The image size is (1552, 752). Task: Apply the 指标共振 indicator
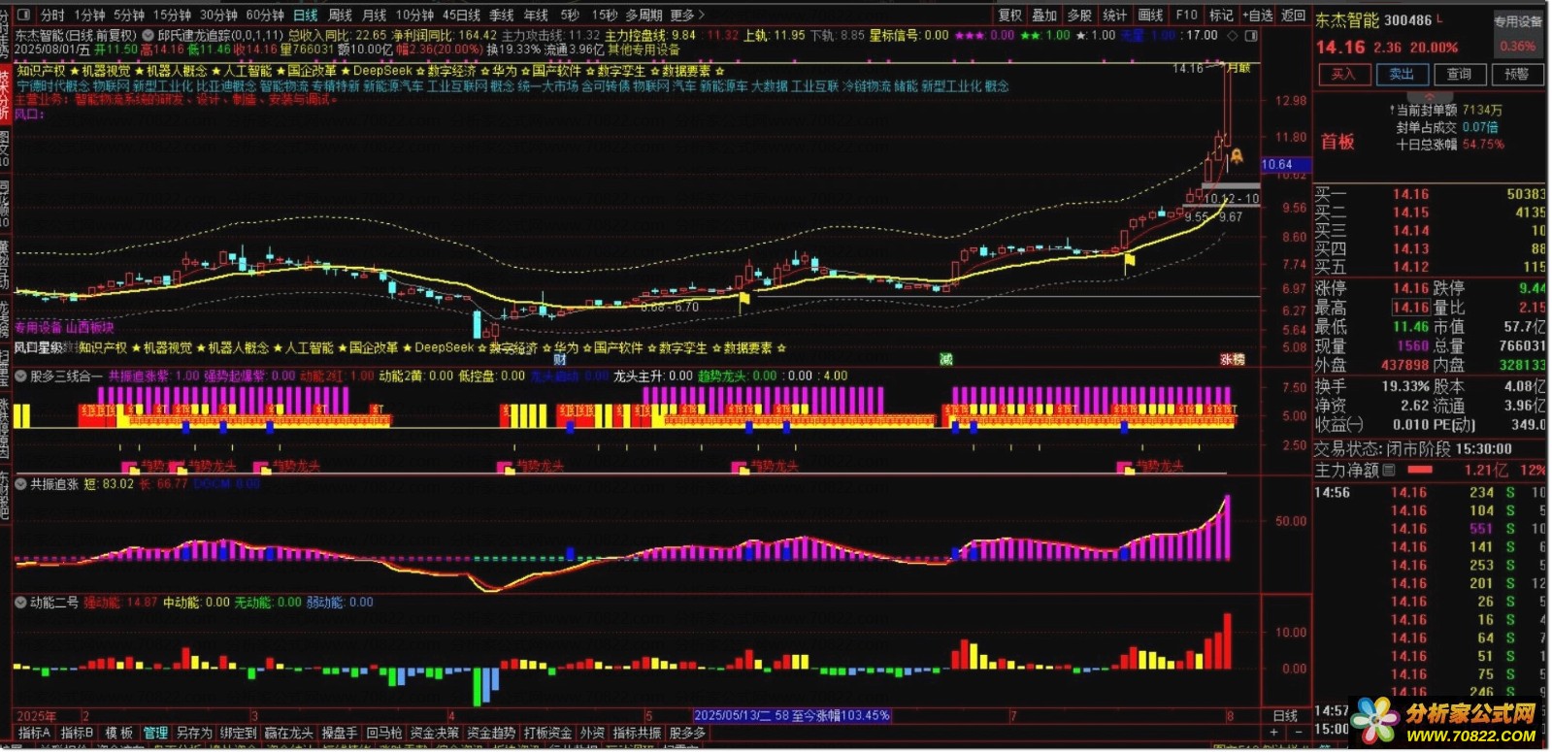tap(637, 733)
